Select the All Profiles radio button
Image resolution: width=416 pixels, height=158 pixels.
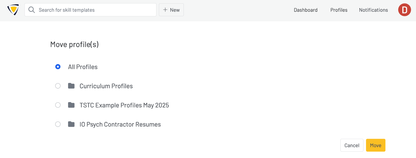(x=58, y=67)
